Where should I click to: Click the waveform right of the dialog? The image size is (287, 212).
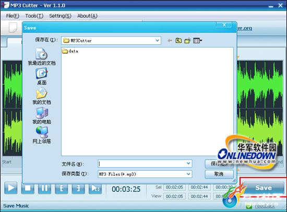[x=260, y=108]
